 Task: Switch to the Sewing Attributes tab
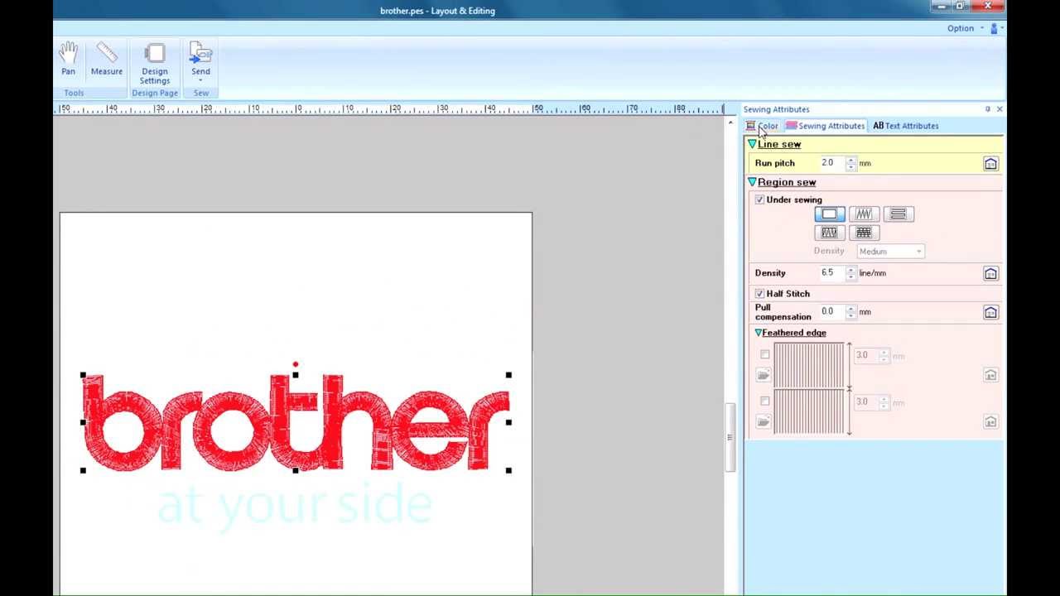825,126
